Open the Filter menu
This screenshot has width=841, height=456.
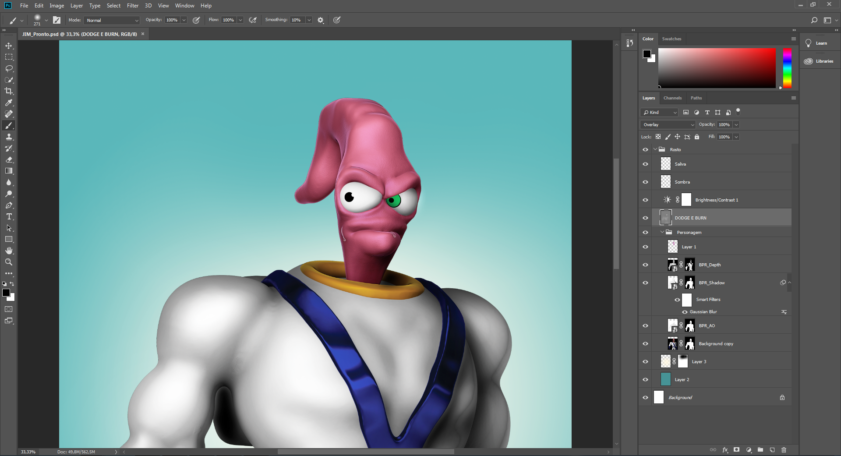point(133,6)
